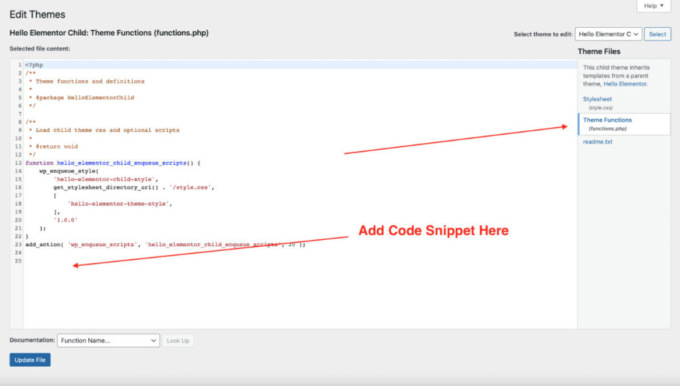Click the 'Theme functions and definitions' comment
Viewport: 680px width, 386px height.
click(x=90, y=82)
